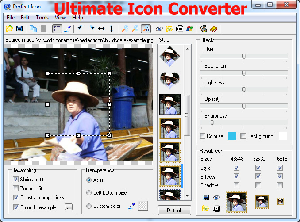300x222 pixels.
Task: Select Custom color transparency option
Action: [x=89, y=206]
